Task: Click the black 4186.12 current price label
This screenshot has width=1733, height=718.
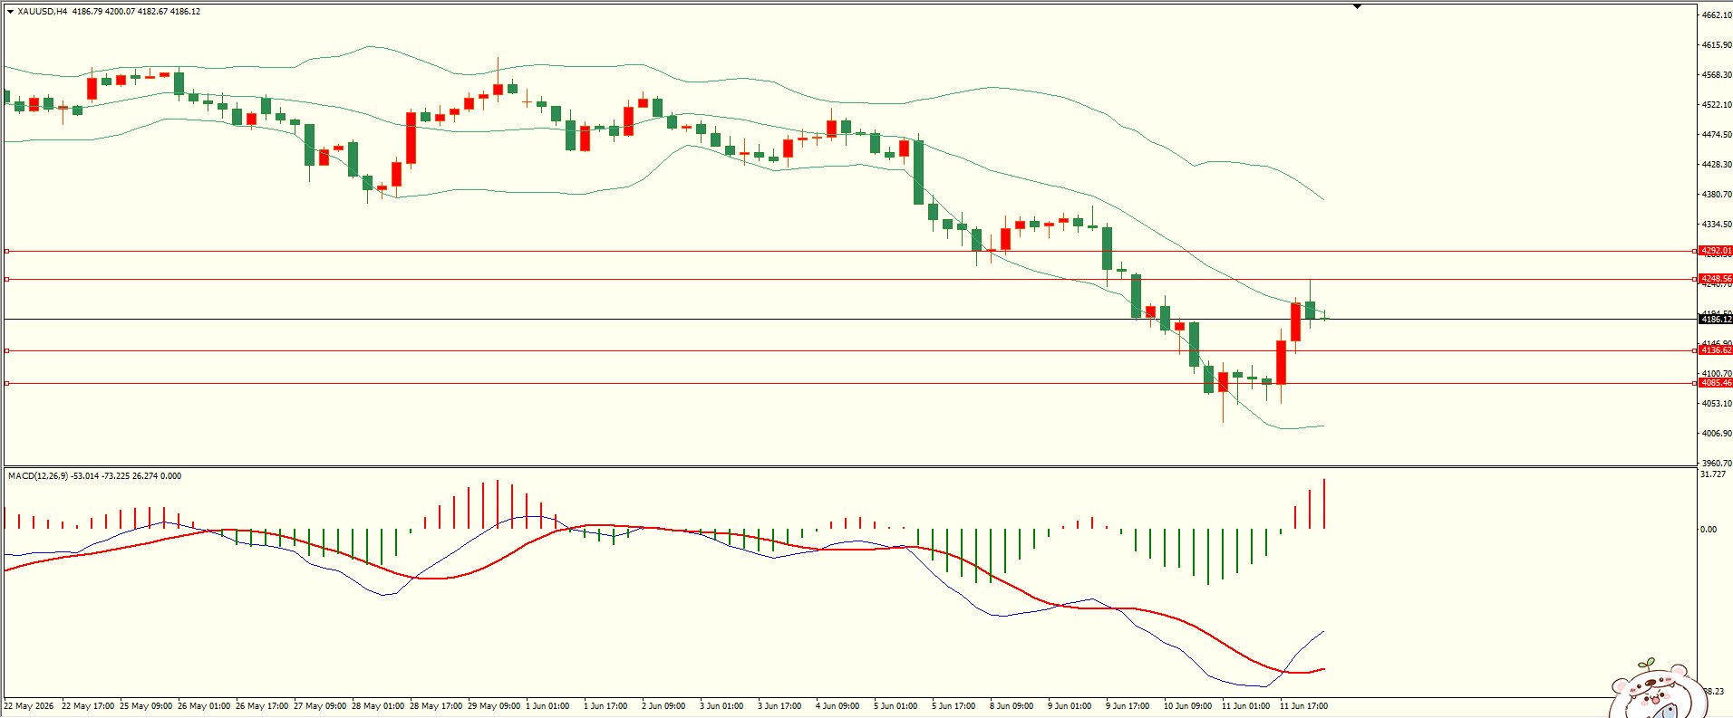Action: pos(1716,319)
